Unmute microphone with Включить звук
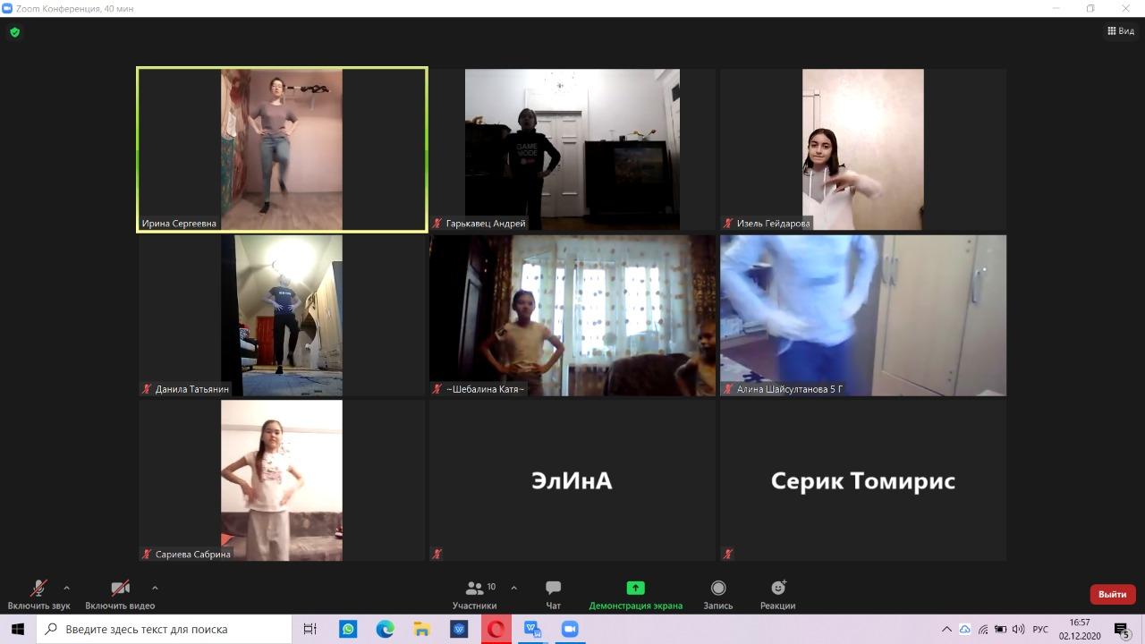The height and width of the screenshot is (644, 1145). [x=38, y=594]
